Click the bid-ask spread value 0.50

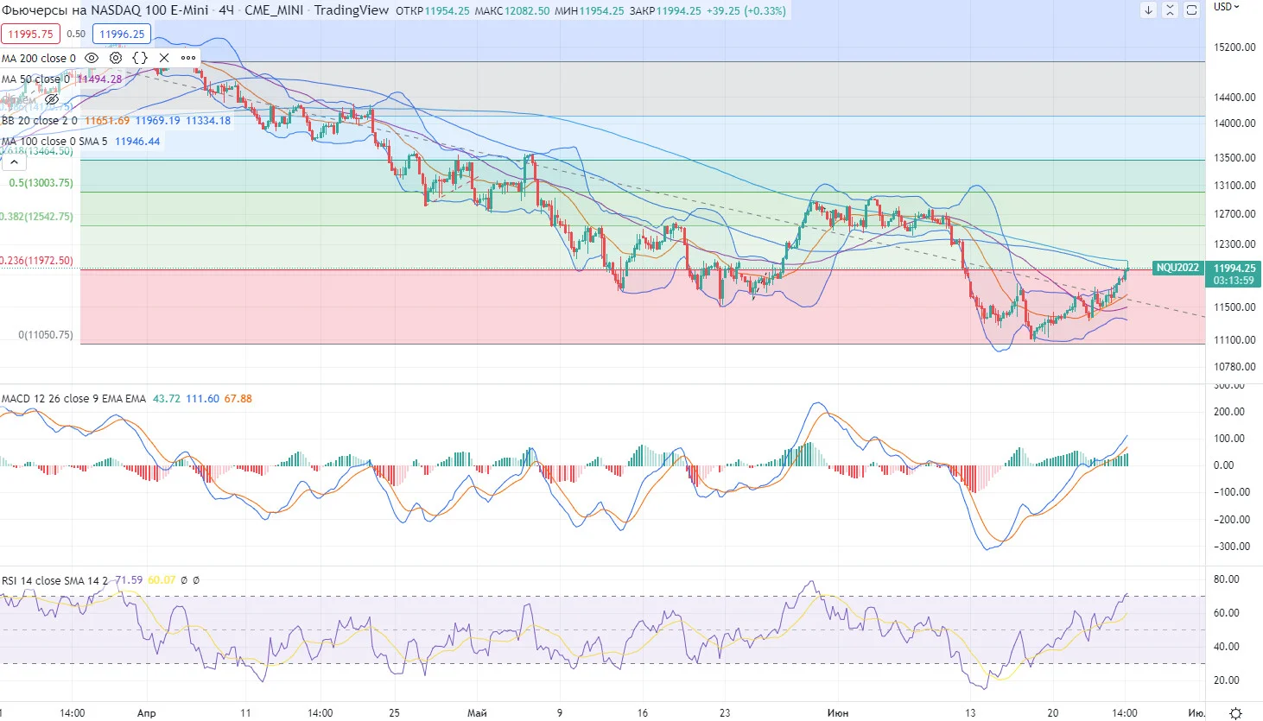(76, 35)
